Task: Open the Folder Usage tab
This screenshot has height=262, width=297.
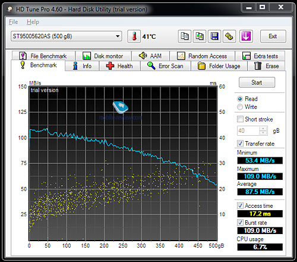Action: [x=219, y=66]
